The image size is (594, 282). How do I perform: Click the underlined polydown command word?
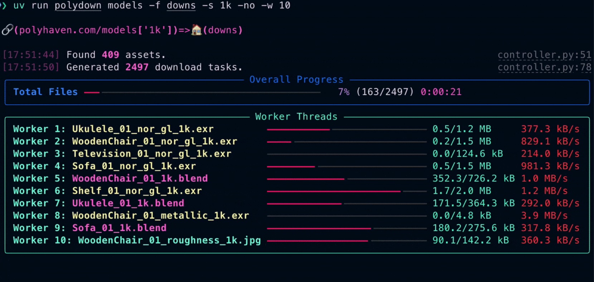click(78, 6)
